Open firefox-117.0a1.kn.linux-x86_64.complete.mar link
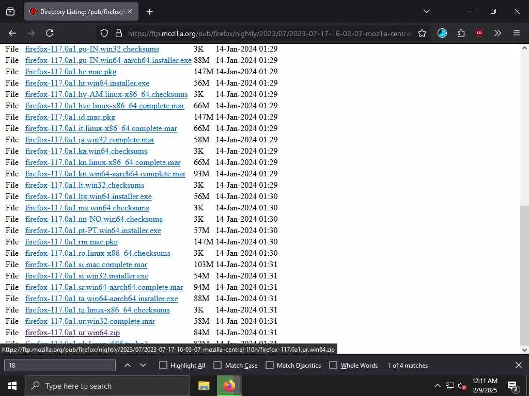529x396 pixels. pos(103,162)
